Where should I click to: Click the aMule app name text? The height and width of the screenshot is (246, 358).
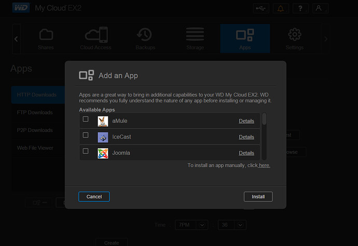120,121
